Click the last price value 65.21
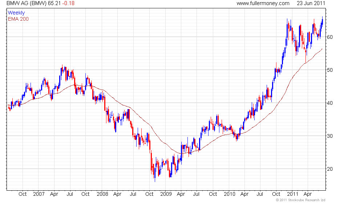Image resolution: width=356 pixels, height=203 pixels. [x=54, y=3]
